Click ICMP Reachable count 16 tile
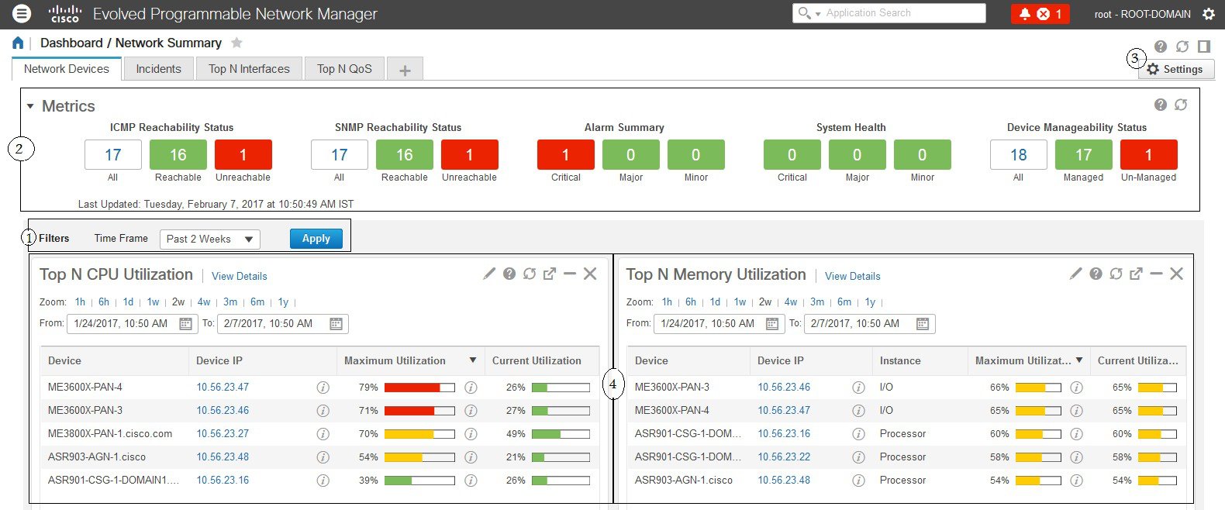 (x=178, y=155)
